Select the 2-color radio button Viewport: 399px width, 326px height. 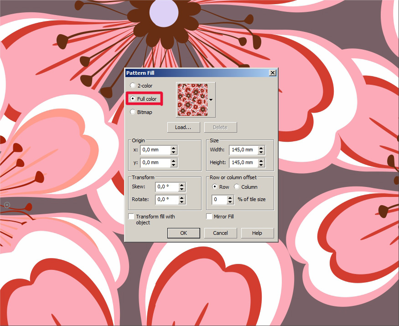[133, 86]
